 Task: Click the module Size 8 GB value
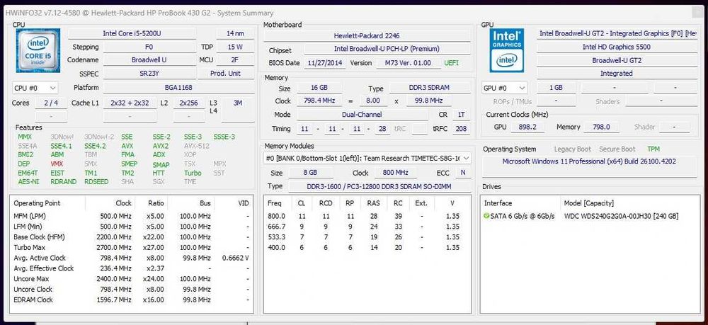point(310,173)
